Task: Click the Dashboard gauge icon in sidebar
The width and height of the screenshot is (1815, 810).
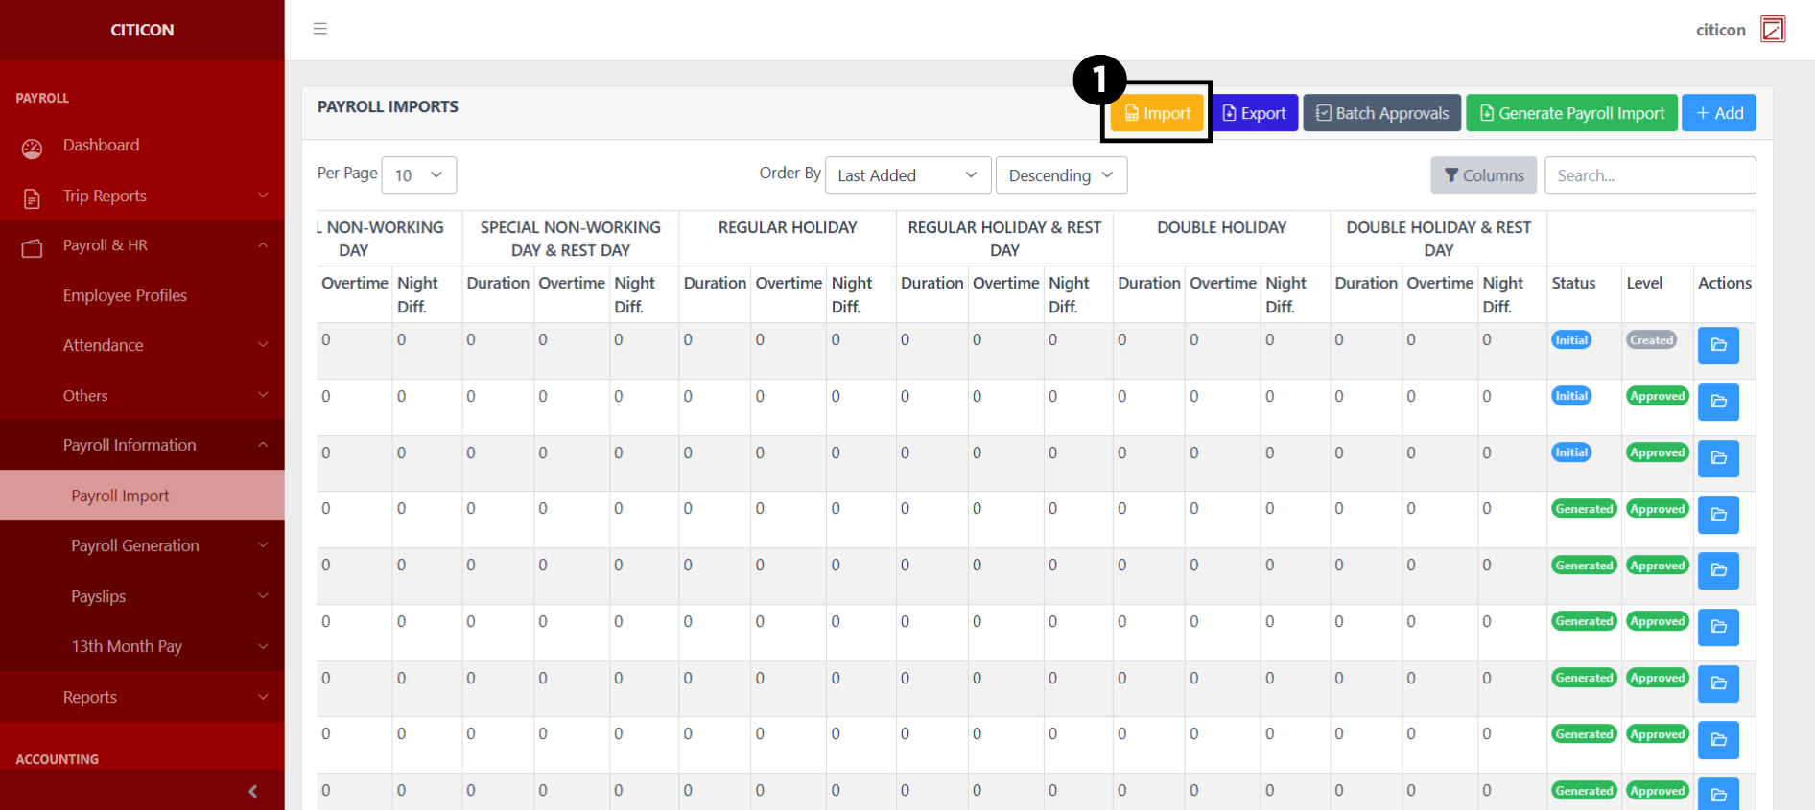Action: (x=33, y=148)
